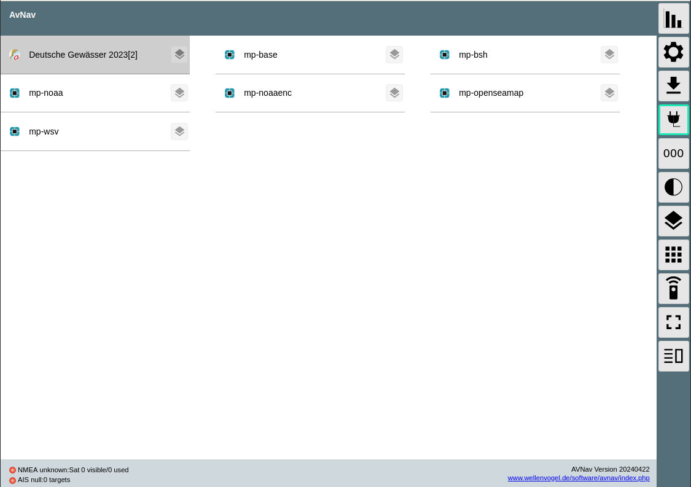Select the mp-noaa chart entry

tap(95, 93)
